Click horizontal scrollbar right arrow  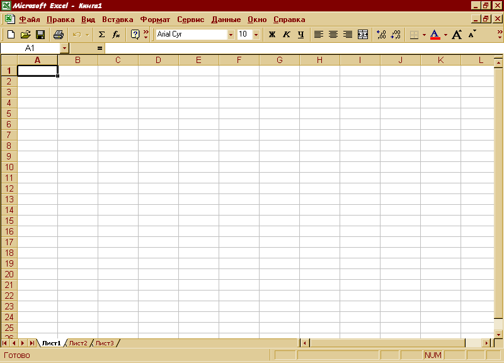[486, 343]
